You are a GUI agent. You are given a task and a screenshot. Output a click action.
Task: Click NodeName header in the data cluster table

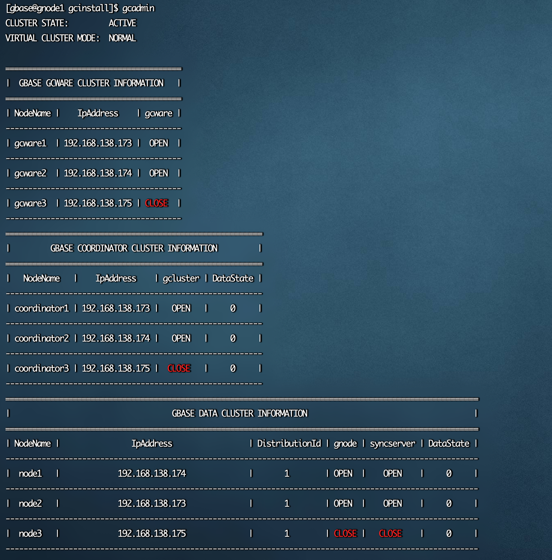pyautogui.click(x=33, y=444)
